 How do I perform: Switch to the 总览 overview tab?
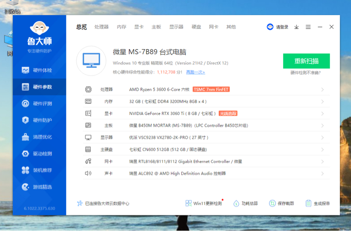[81, 27]
